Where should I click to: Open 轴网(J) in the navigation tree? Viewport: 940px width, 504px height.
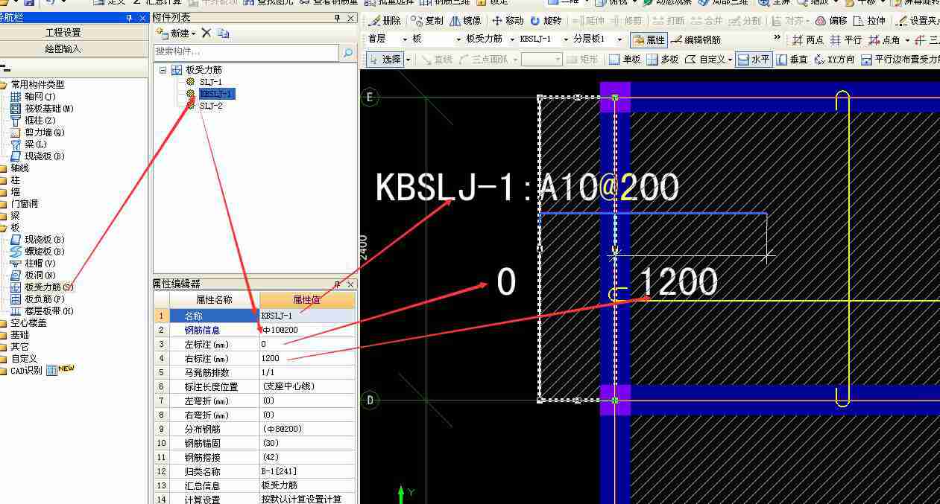(x=34, y=97)
